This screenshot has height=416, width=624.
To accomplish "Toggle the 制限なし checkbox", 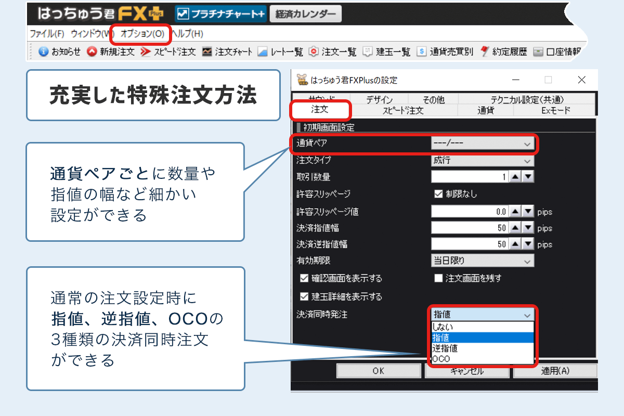I will click(438, 194).
